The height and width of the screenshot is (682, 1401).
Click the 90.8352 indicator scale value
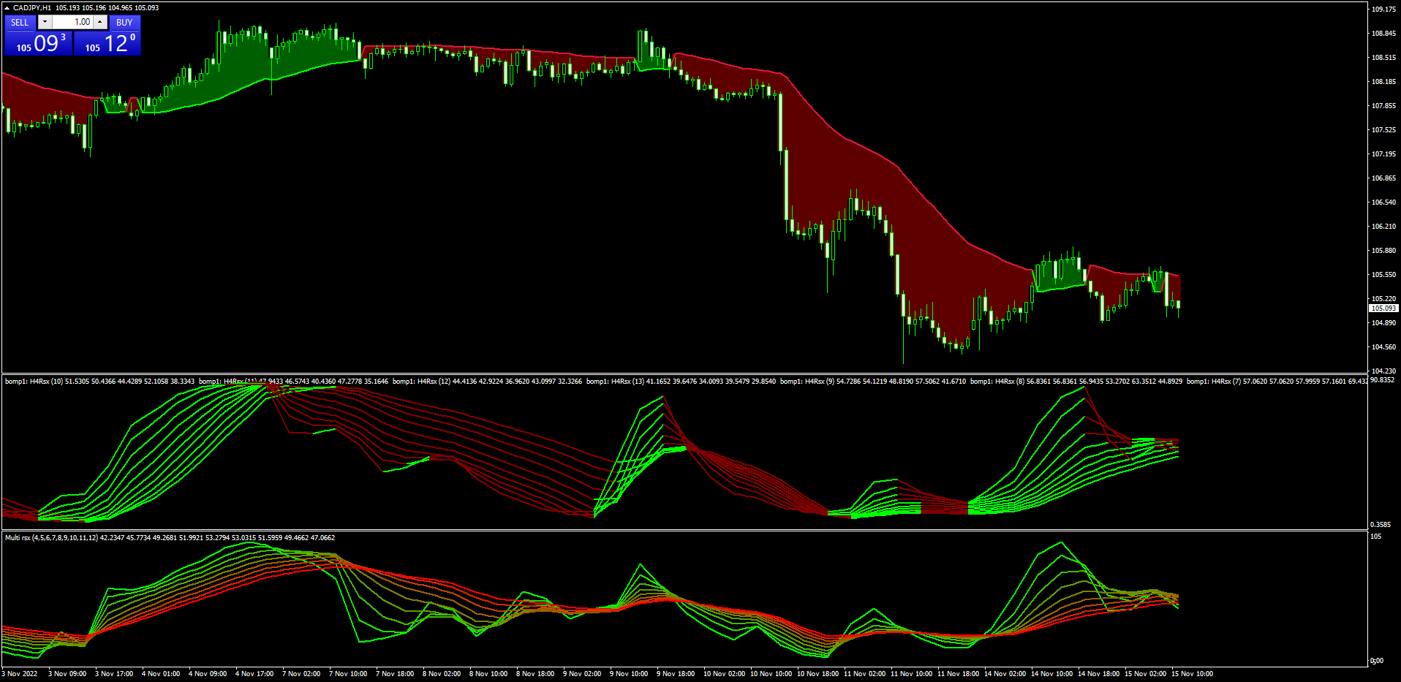[1382, 380]
